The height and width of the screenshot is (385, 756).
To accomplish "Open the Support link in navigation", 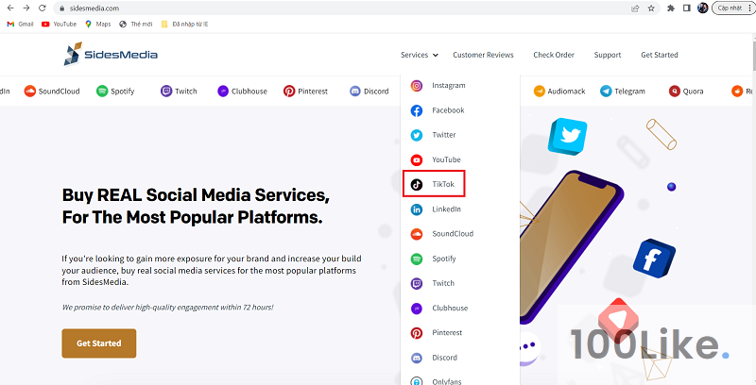I will [x=608, y=55].
